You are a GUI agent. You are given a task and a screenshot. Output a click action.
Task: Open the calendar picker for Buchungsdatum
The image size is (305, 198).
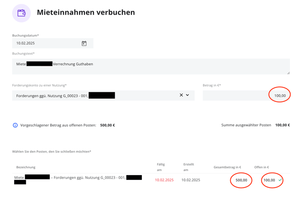click(84, 43)
